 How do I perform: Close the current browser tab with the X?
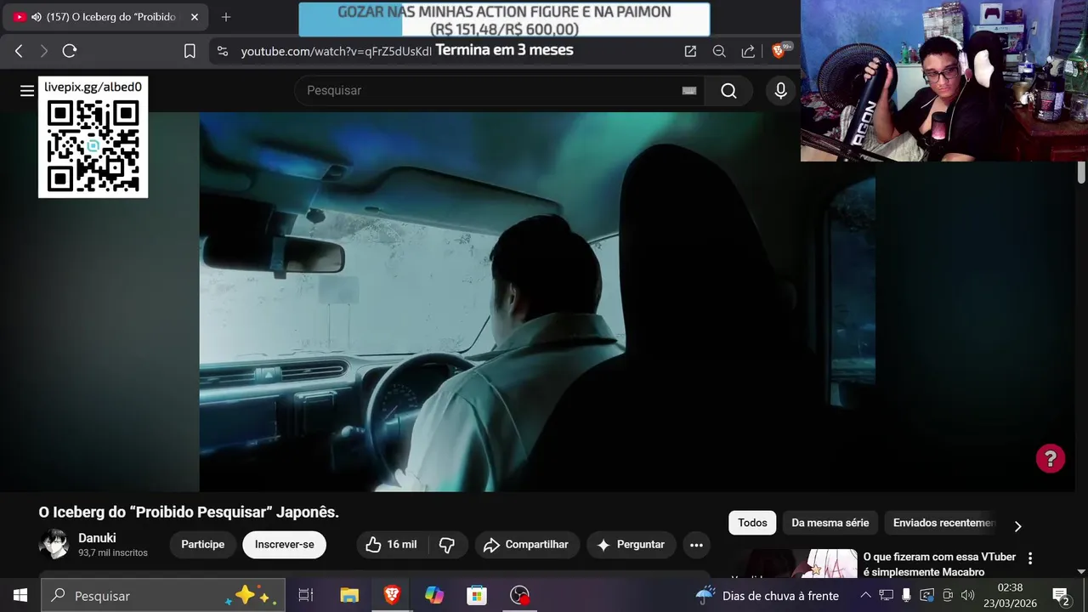coord(195,17)
